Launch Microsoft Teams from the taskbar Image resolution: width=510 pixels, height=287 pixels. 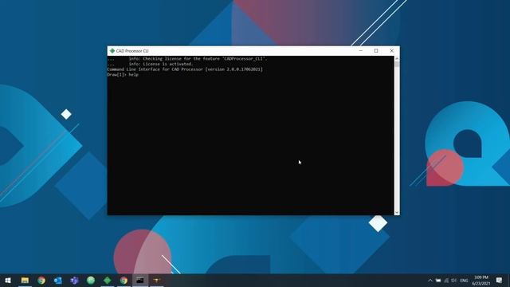click(74, 280)
